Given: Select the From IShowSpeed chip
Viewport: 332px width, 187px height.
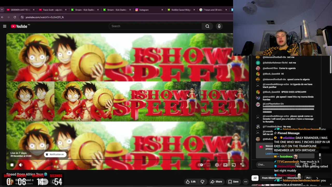Looking at the screenshot, I should (272, 178).
